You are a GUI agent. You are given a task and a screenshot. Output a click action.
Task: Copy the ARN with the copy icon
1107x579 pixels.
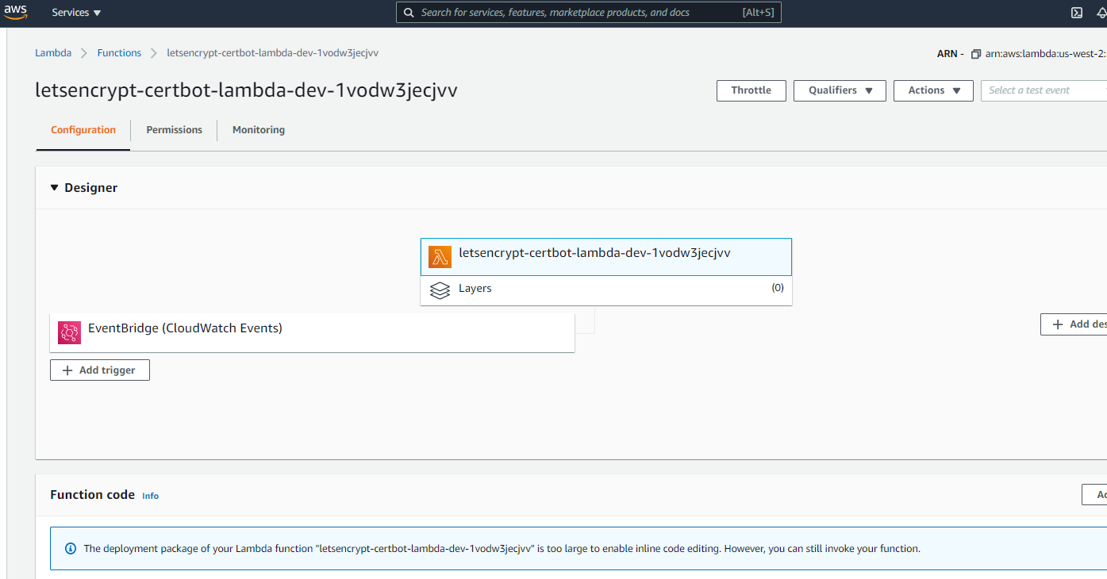976,54
